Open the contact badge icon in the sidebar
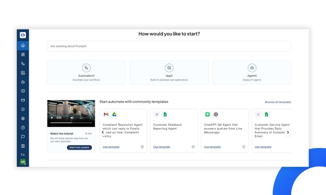The image size is (326, 195). pyautogui.click(x=23, y=146)
